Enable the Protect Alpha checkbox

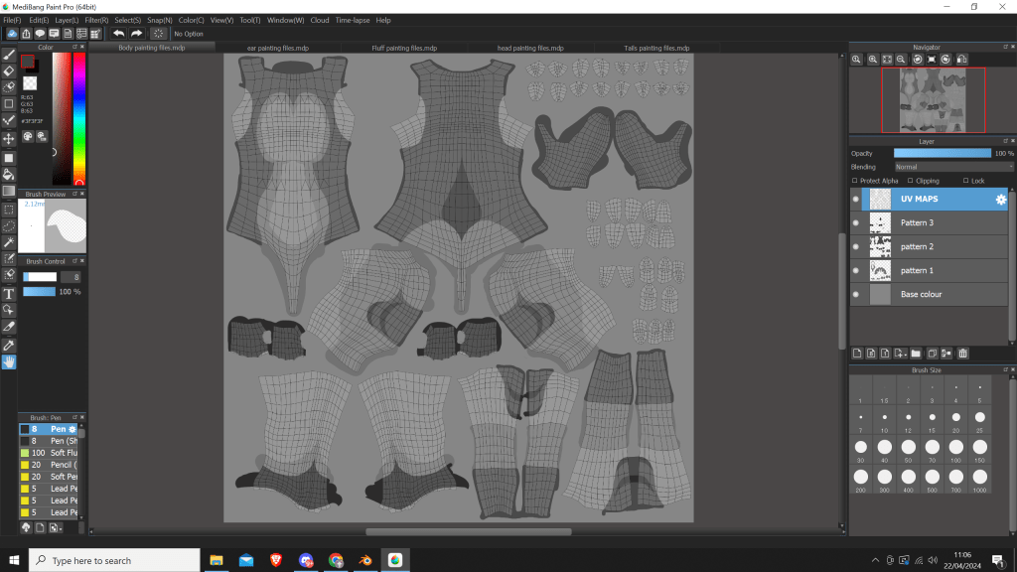tap(856, 181)
